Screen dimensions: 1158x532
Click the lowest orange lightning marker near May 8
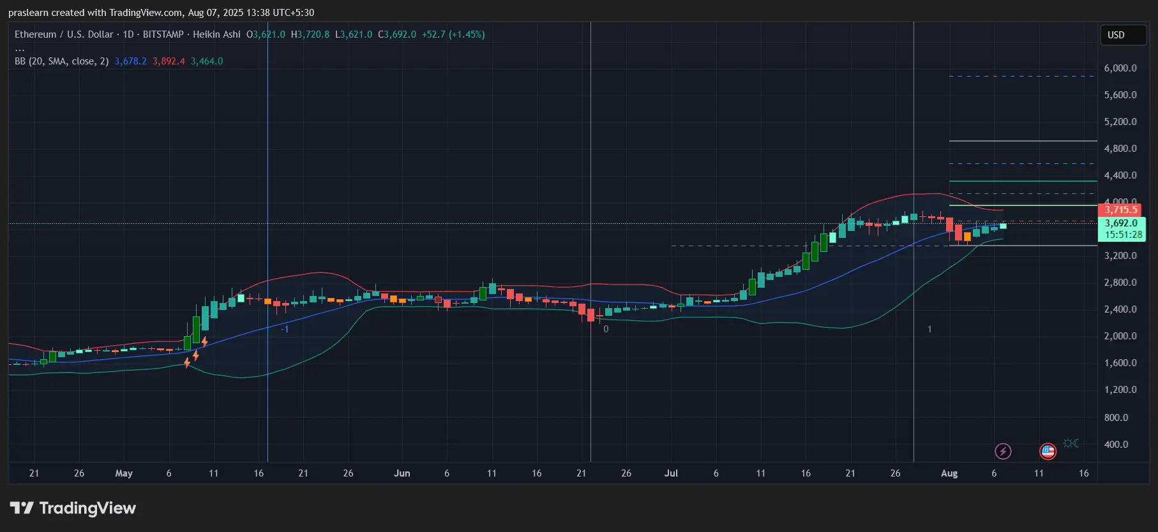click(x=187, y=362)
